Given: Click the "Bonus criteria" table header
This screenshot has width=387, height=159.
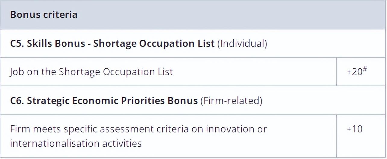Looking at the screenshot, I should click(x=44, y=15).
